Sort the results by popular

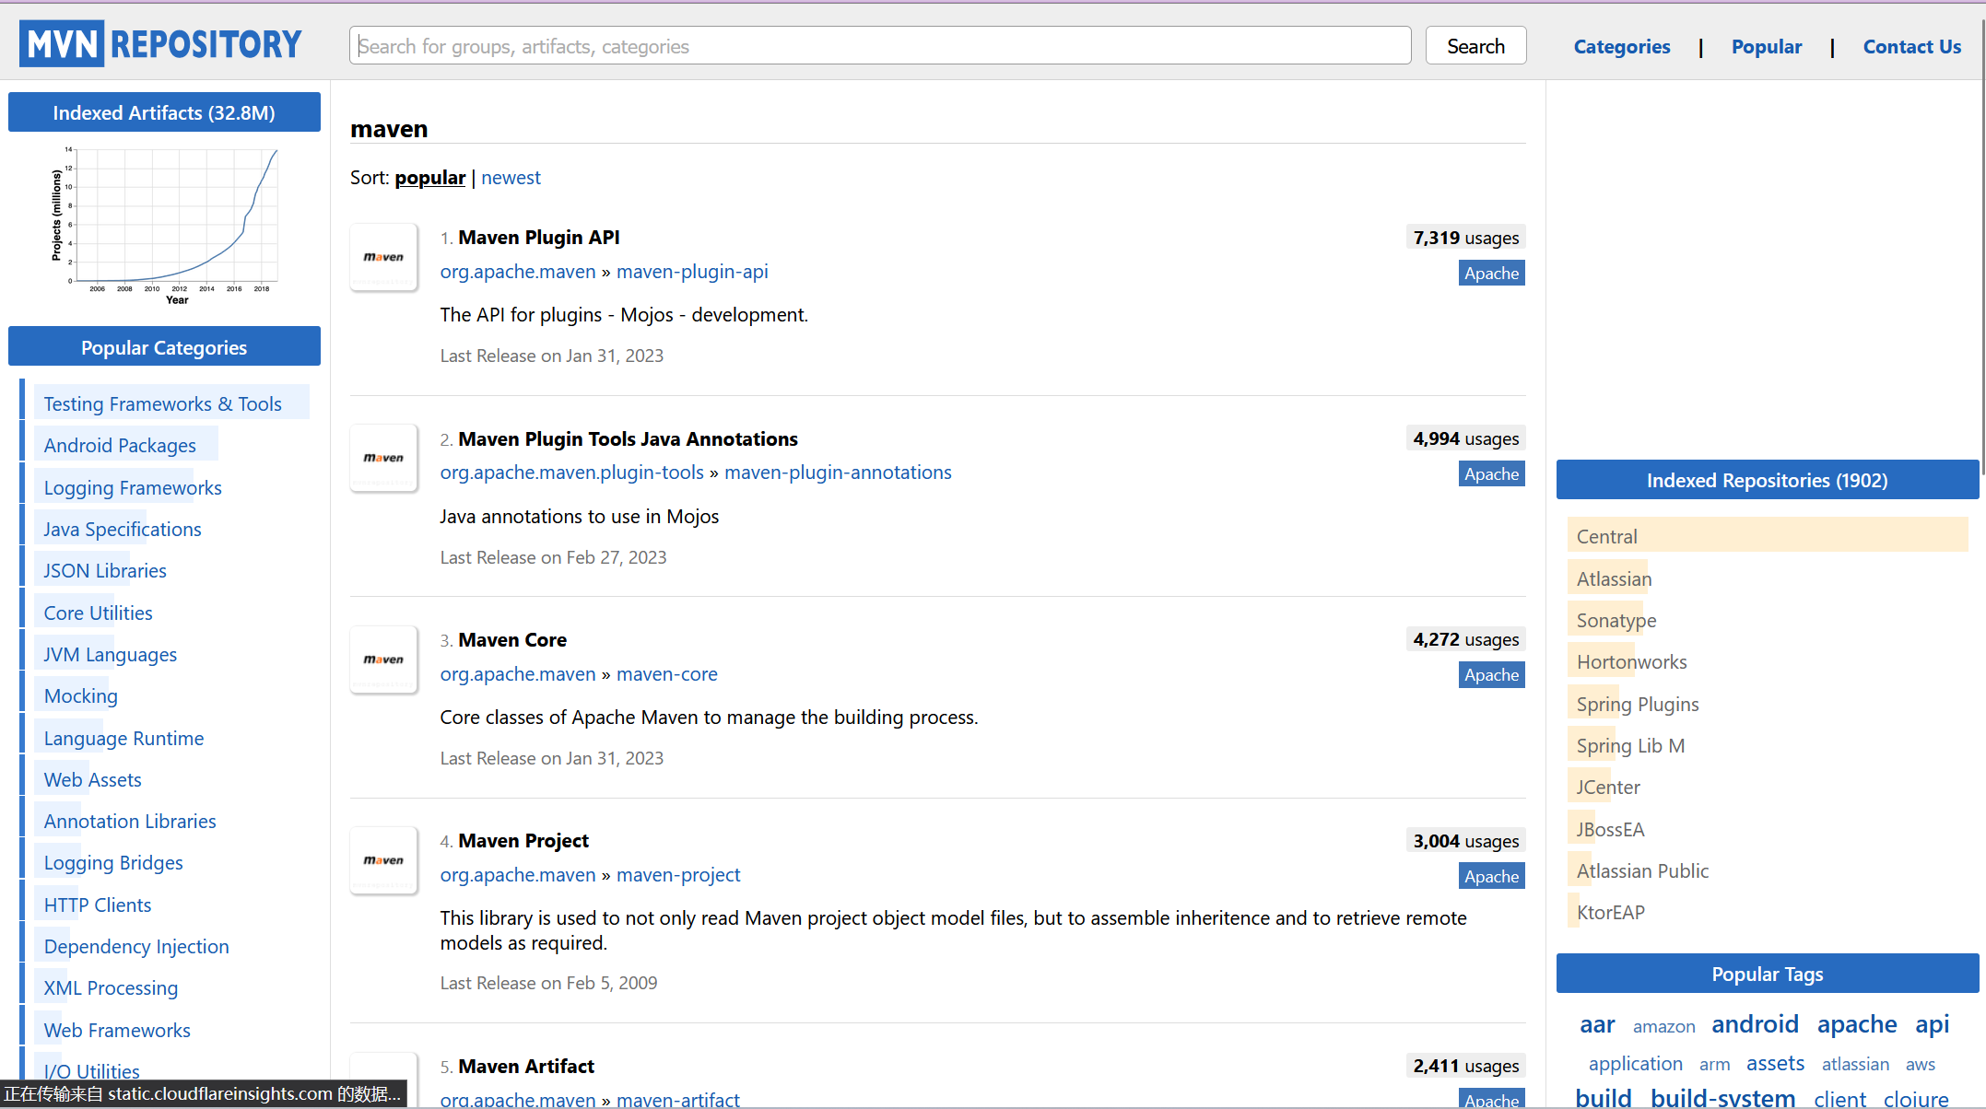click(429, 178)
